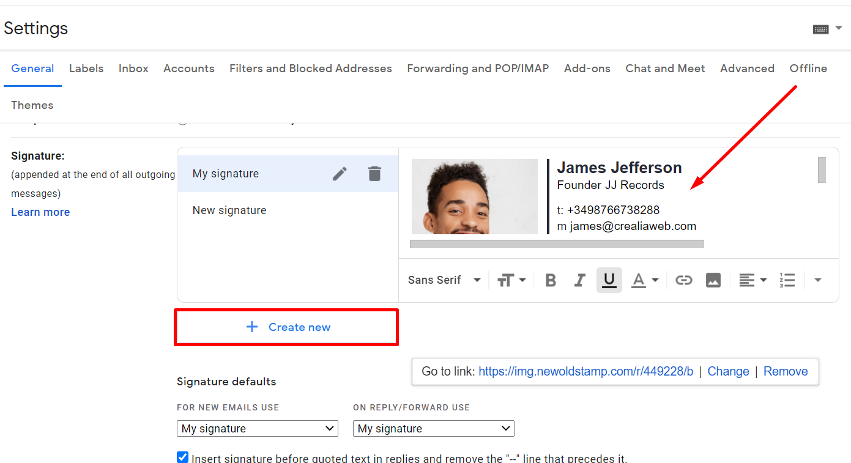Image resolution: width=851 pixels, height=463 pixels.
Task: Apply numbered list formatting
Action: click(787, 280)
